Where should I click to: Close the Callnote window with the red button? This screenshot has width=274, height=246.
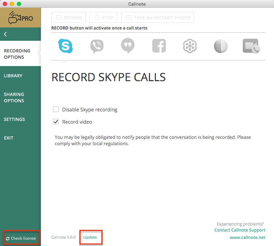coord(5,4)
